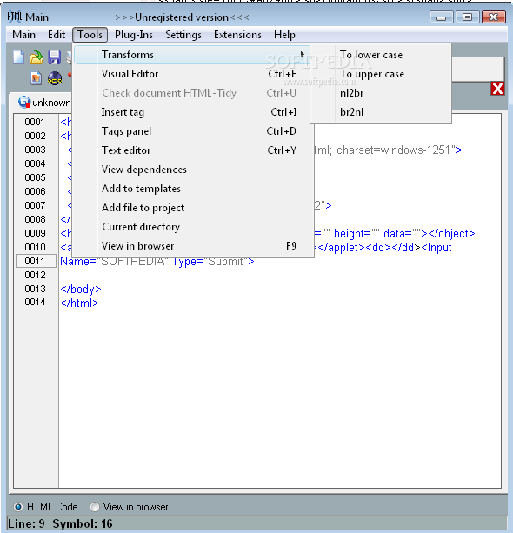The height and width of the screenshot is (533, 513).
Task: Open the Plug-Ins menu
Action: (134, 35)
